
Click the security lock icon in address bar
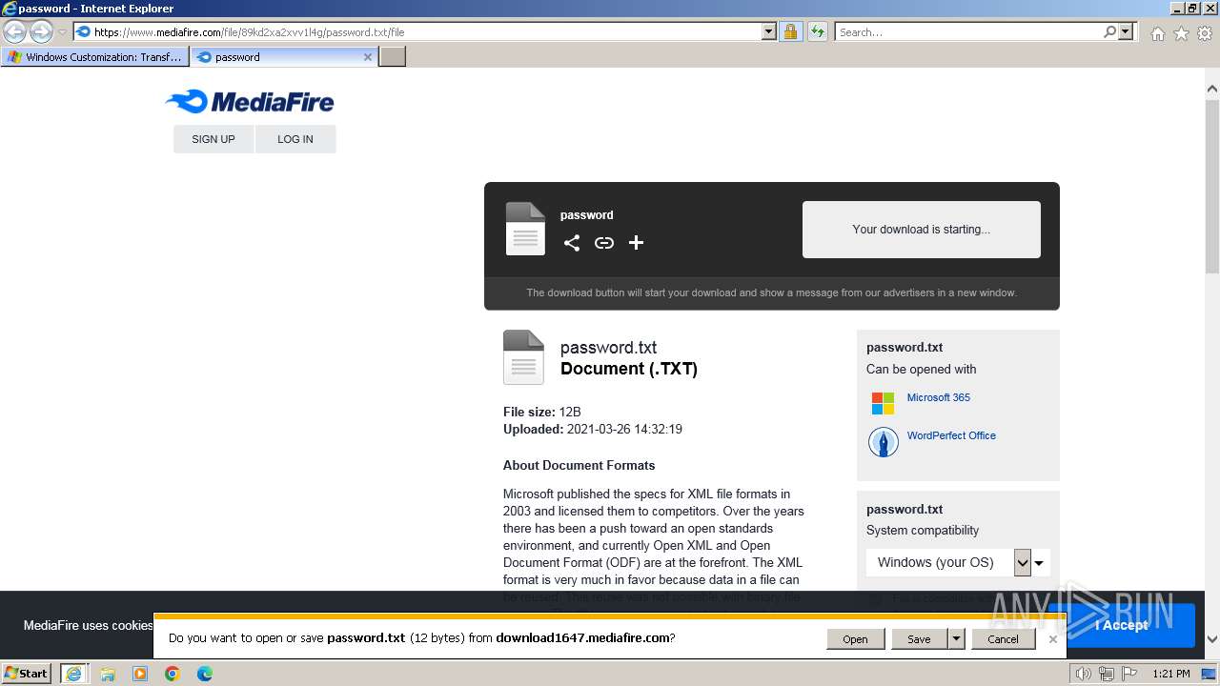[790, 31]
